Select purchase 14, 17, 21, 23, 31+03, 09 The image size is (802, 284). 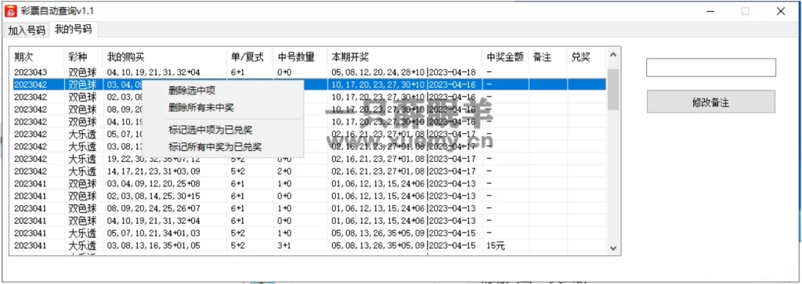click(x=154, y=171)
